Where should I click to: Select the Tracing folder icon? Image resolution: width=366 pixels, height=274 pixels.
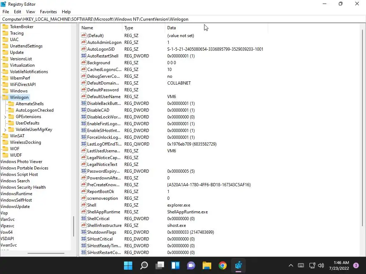(5, 33)
